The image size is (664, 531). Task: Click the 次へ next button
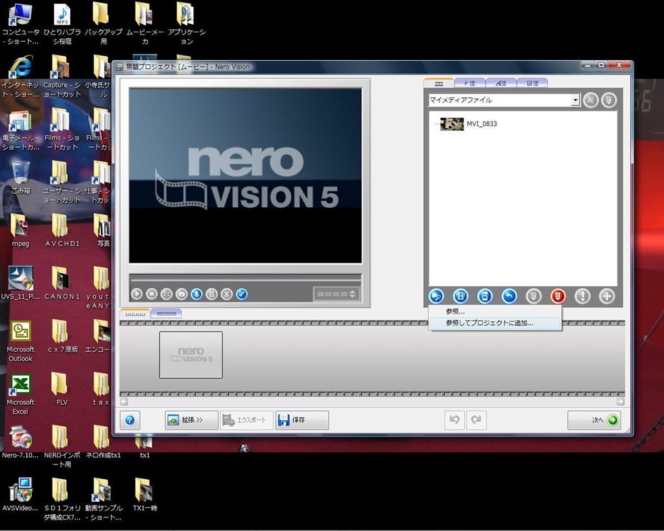595,420
